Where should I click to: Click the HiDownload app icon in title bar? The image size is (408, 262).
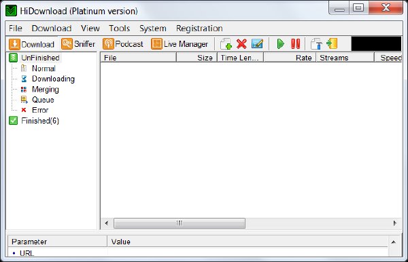click(x=11, y=11)
